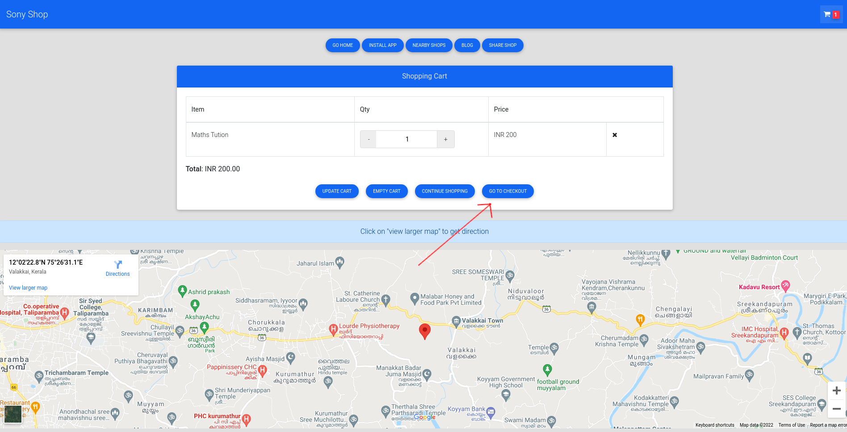Click Report a map error link
This screenshot has height=432, width=847.
point(828,425)
